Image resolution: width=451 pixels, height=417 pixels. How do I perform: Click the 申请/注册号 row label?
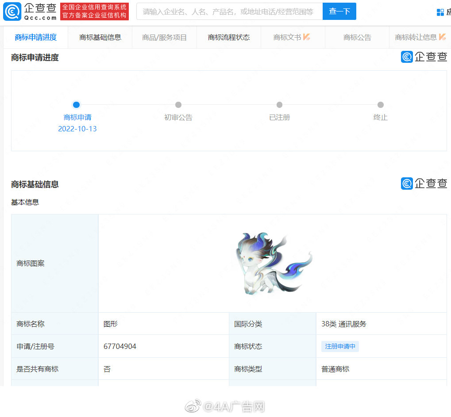[35, 347]
